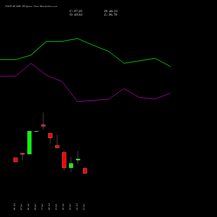The image size is (217, 217).
Task: Select the 27 Jul date label
Action: pos(84,207)
